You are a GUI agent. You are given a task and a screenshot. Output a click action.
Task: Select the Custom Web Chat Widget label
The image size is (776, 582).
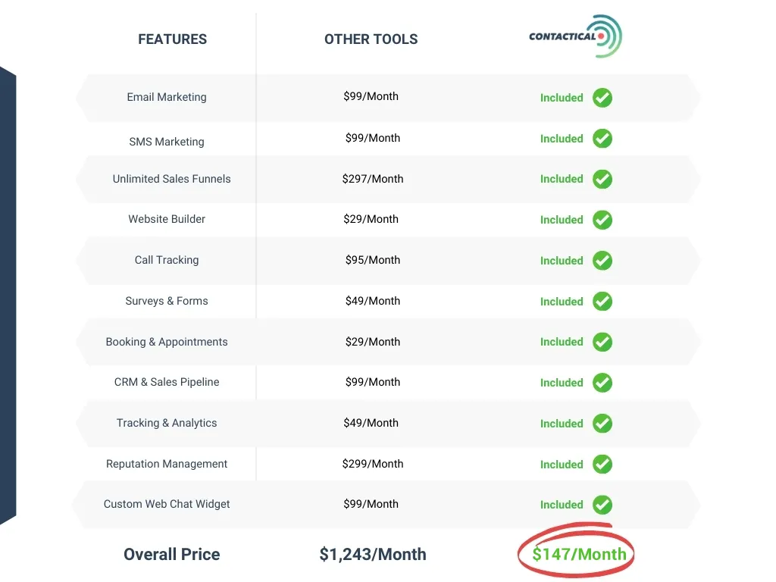click(167, 504)
